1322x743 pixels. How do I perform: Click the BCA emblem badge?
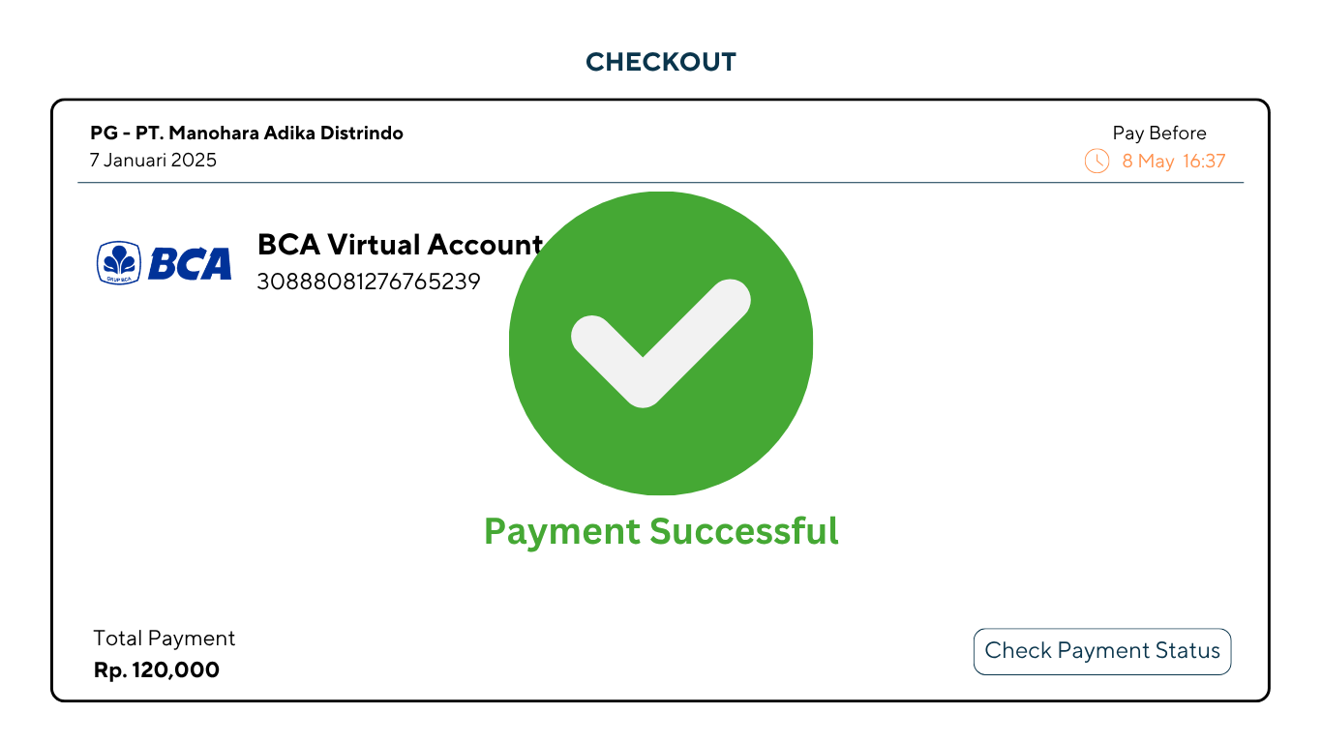click(118, 262)
